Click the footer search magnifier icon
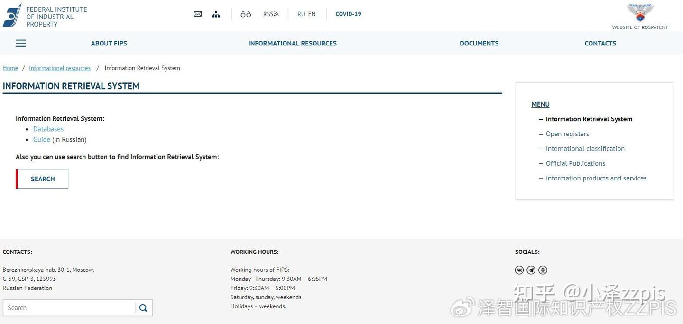The image size is (683, 324). click(x=143, y=308)
